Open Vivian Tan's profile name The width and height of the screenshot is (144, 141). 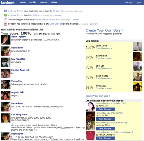(17, 81)
